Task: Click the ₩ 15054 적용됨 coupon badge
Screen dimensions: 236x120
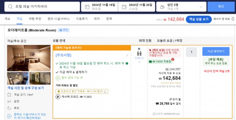Action: [160, 62]
